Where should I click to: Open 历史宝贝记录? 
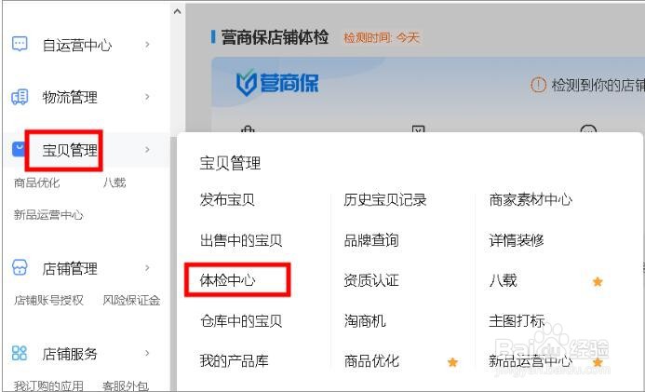coord(385,200)
